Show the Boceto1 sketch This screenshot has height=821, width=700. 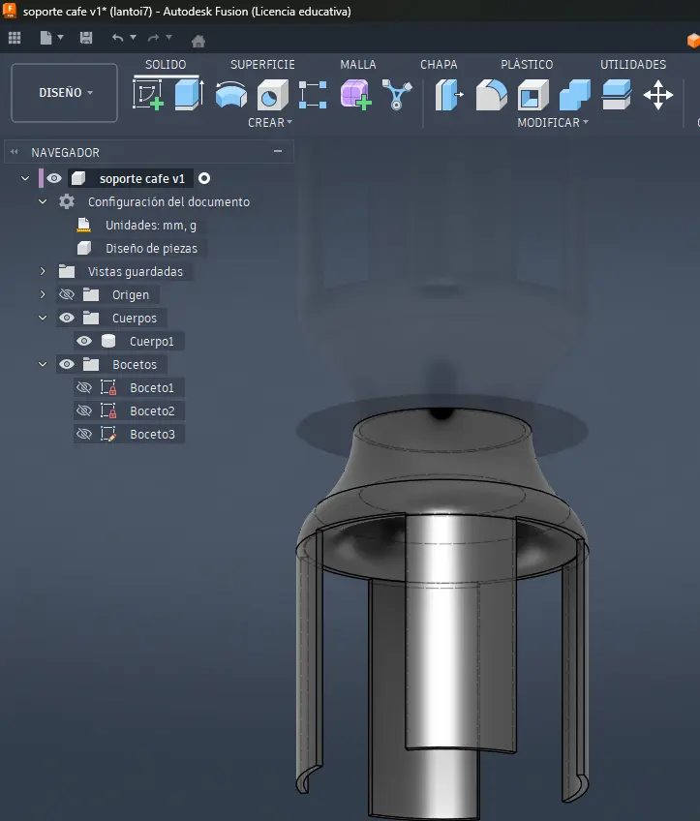point(84,387)
